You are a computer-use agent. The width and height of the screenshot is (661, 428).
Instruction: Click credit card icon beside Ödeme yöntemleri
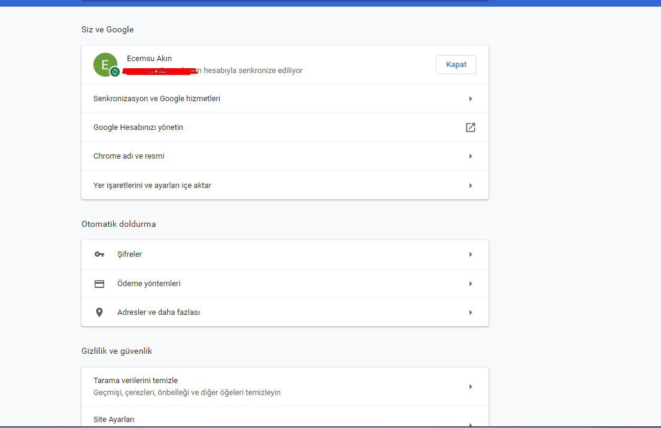99,284
